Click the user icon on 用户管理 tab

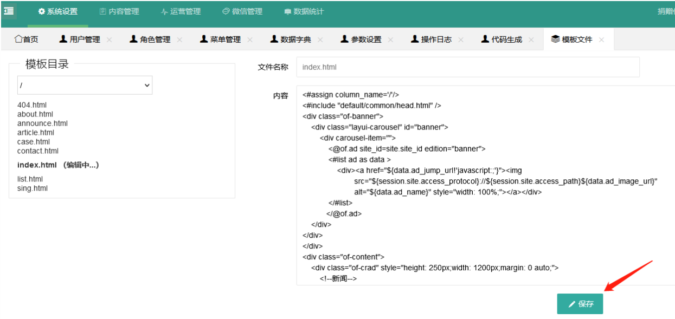(63, 39)
